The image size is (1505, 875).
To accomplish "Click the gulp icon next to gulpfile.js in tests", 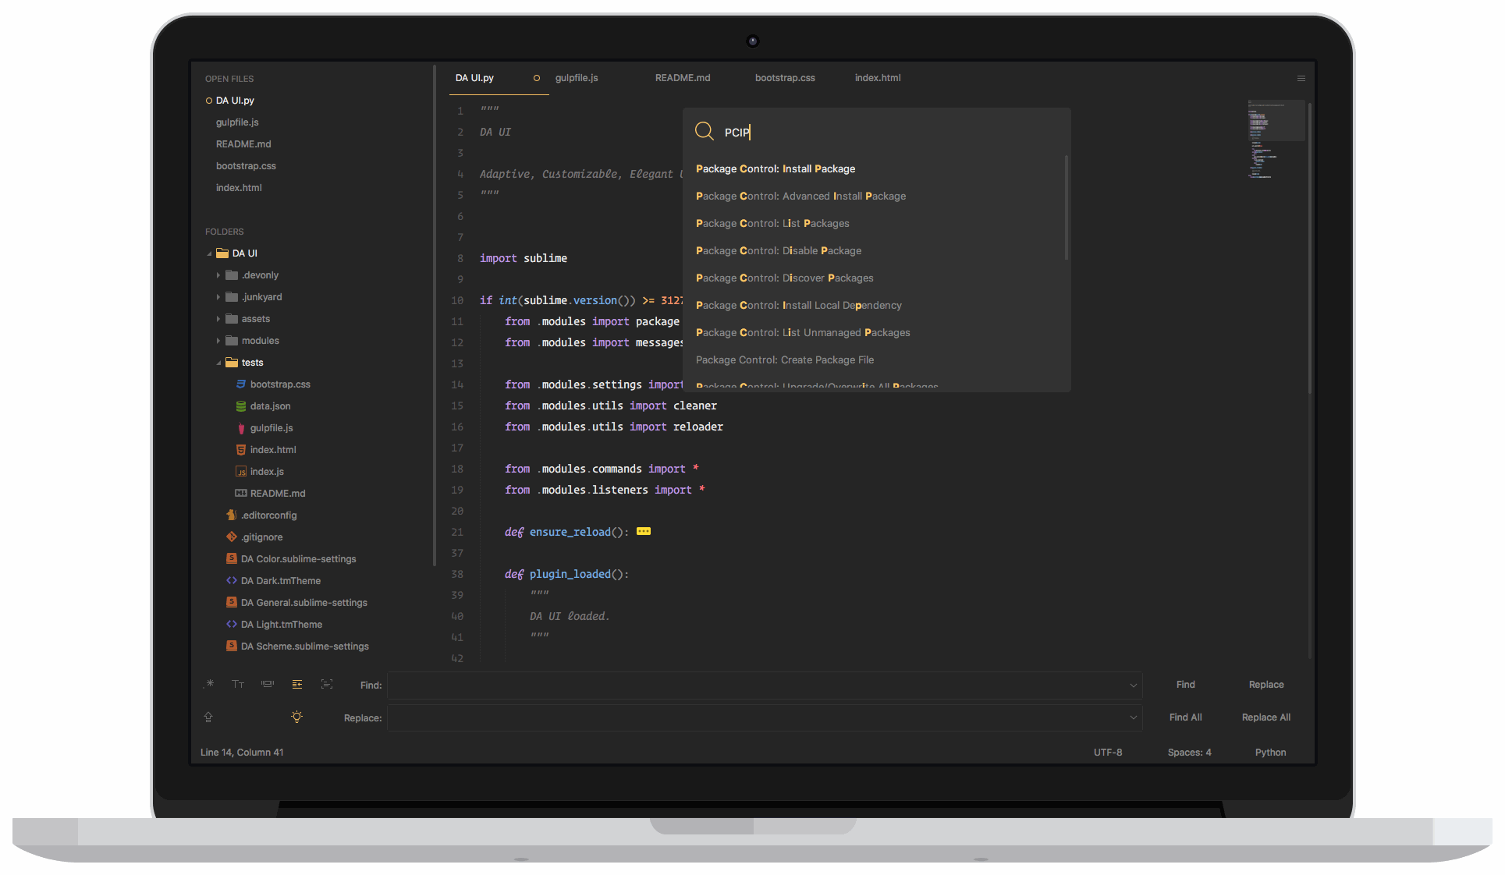I will coord(241,428).
